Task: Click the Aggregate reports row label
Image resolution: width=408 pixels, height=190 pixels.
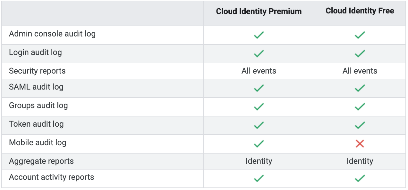Action: tap(41, 161)
